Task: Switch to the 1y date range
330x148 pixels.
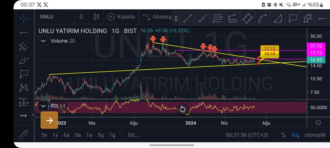Action: pyautogui.click(x=56, y=135)
